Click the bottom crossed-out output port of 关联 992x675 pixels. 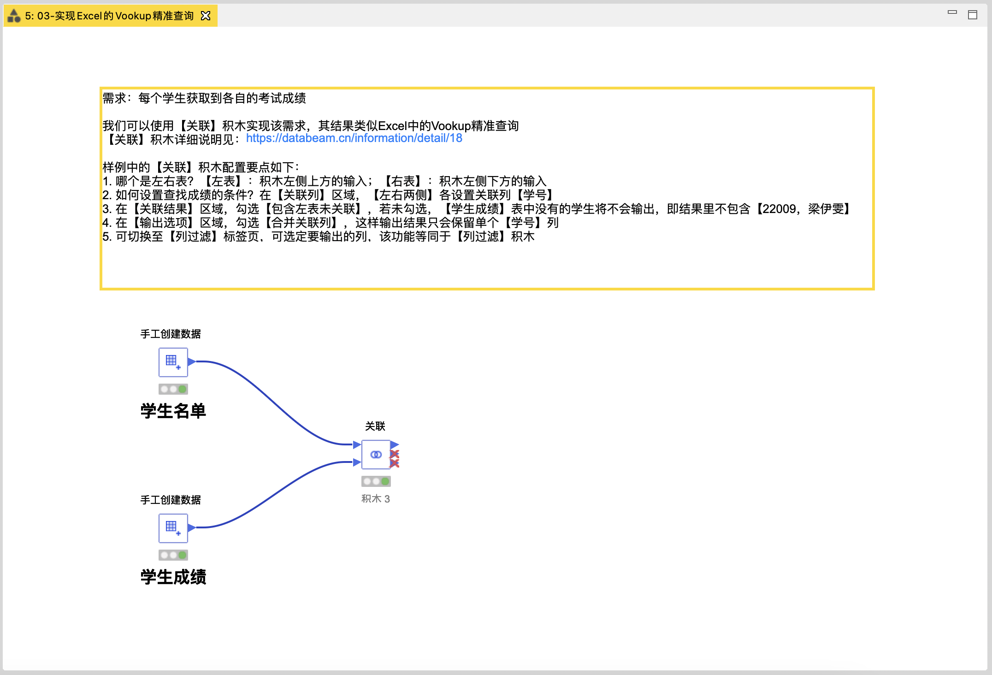(x=395, y=463)
